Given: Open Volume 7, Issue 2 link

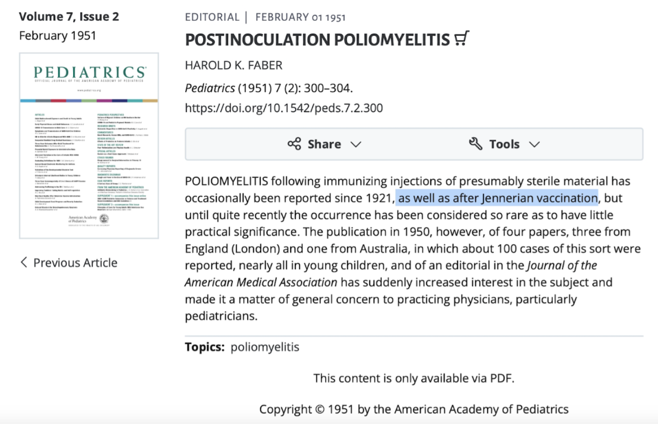Looking at the screenshot, I should (69, 17).
